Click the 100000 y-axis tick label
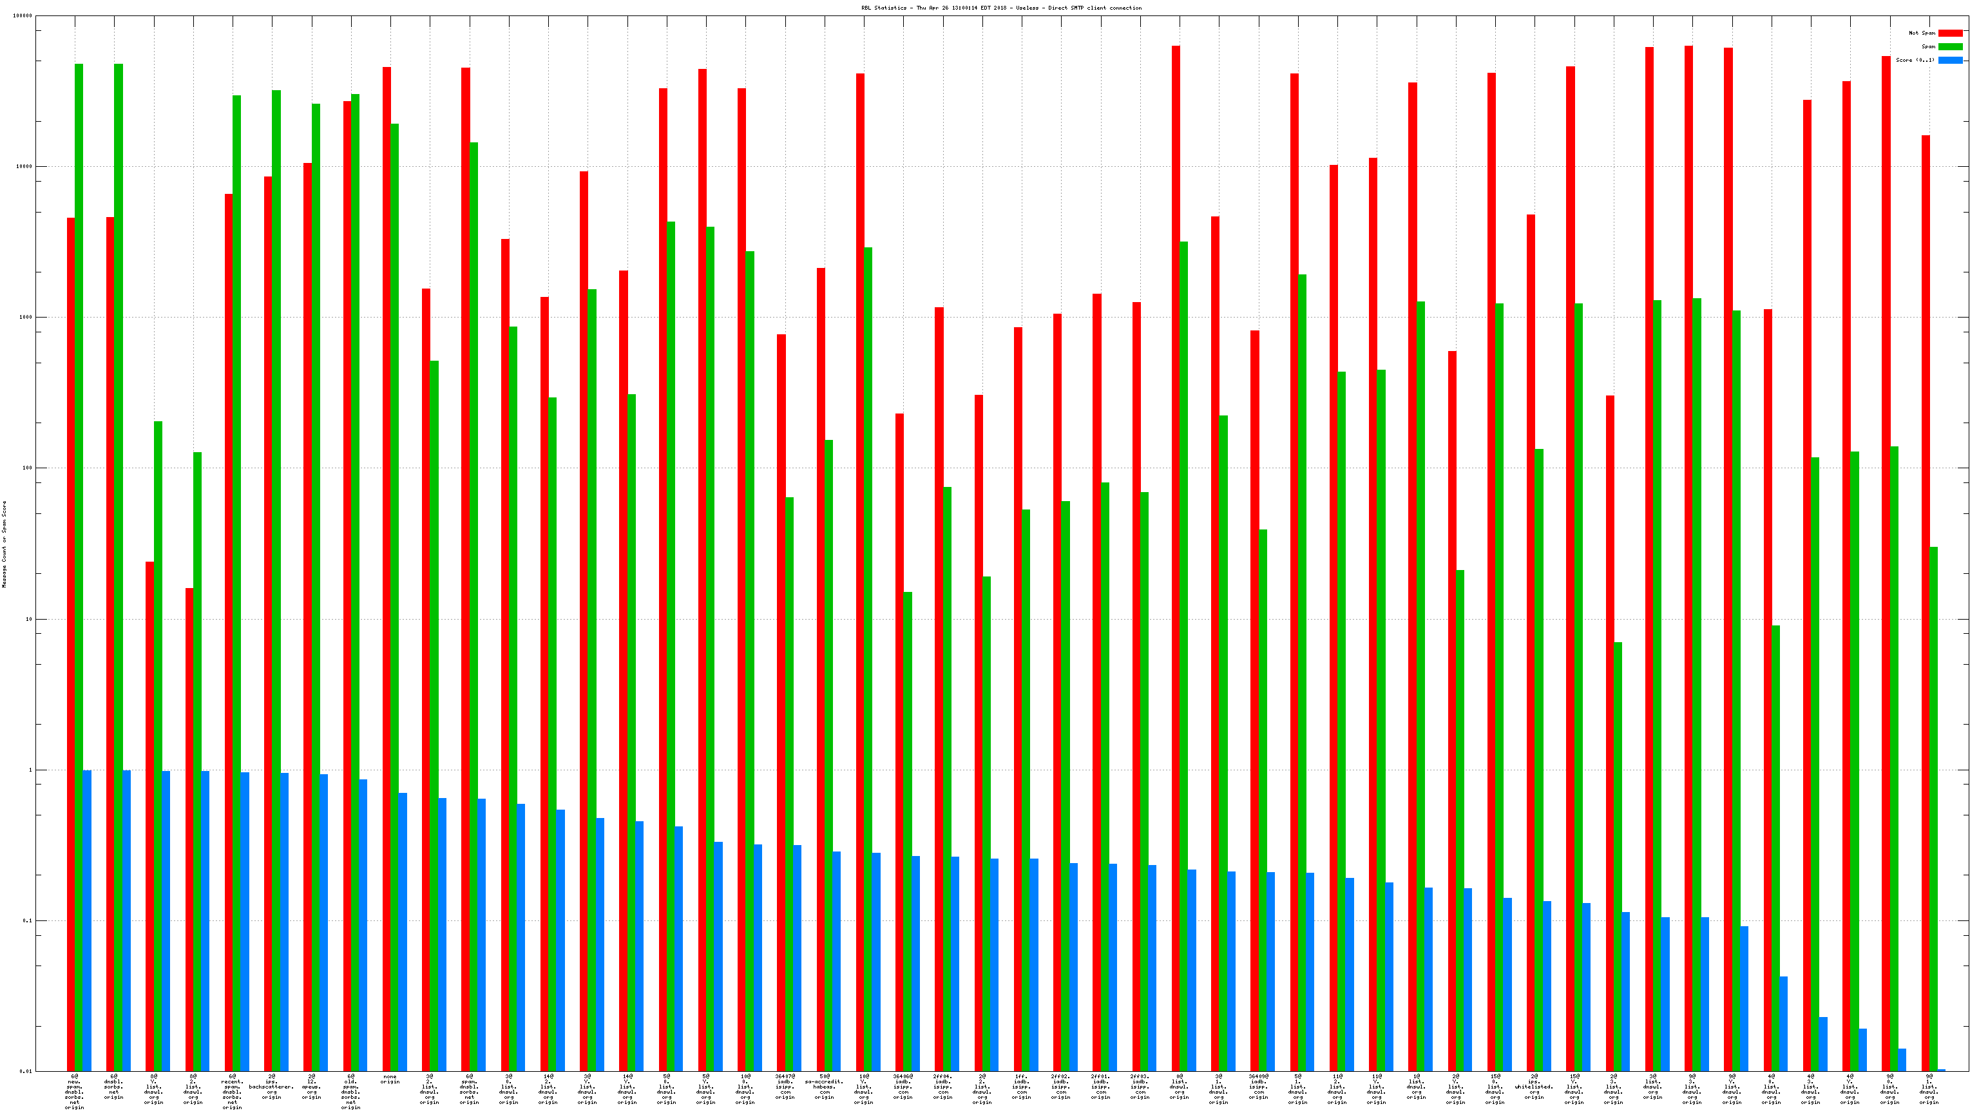1979x1113 pixels. click(23, 16)
